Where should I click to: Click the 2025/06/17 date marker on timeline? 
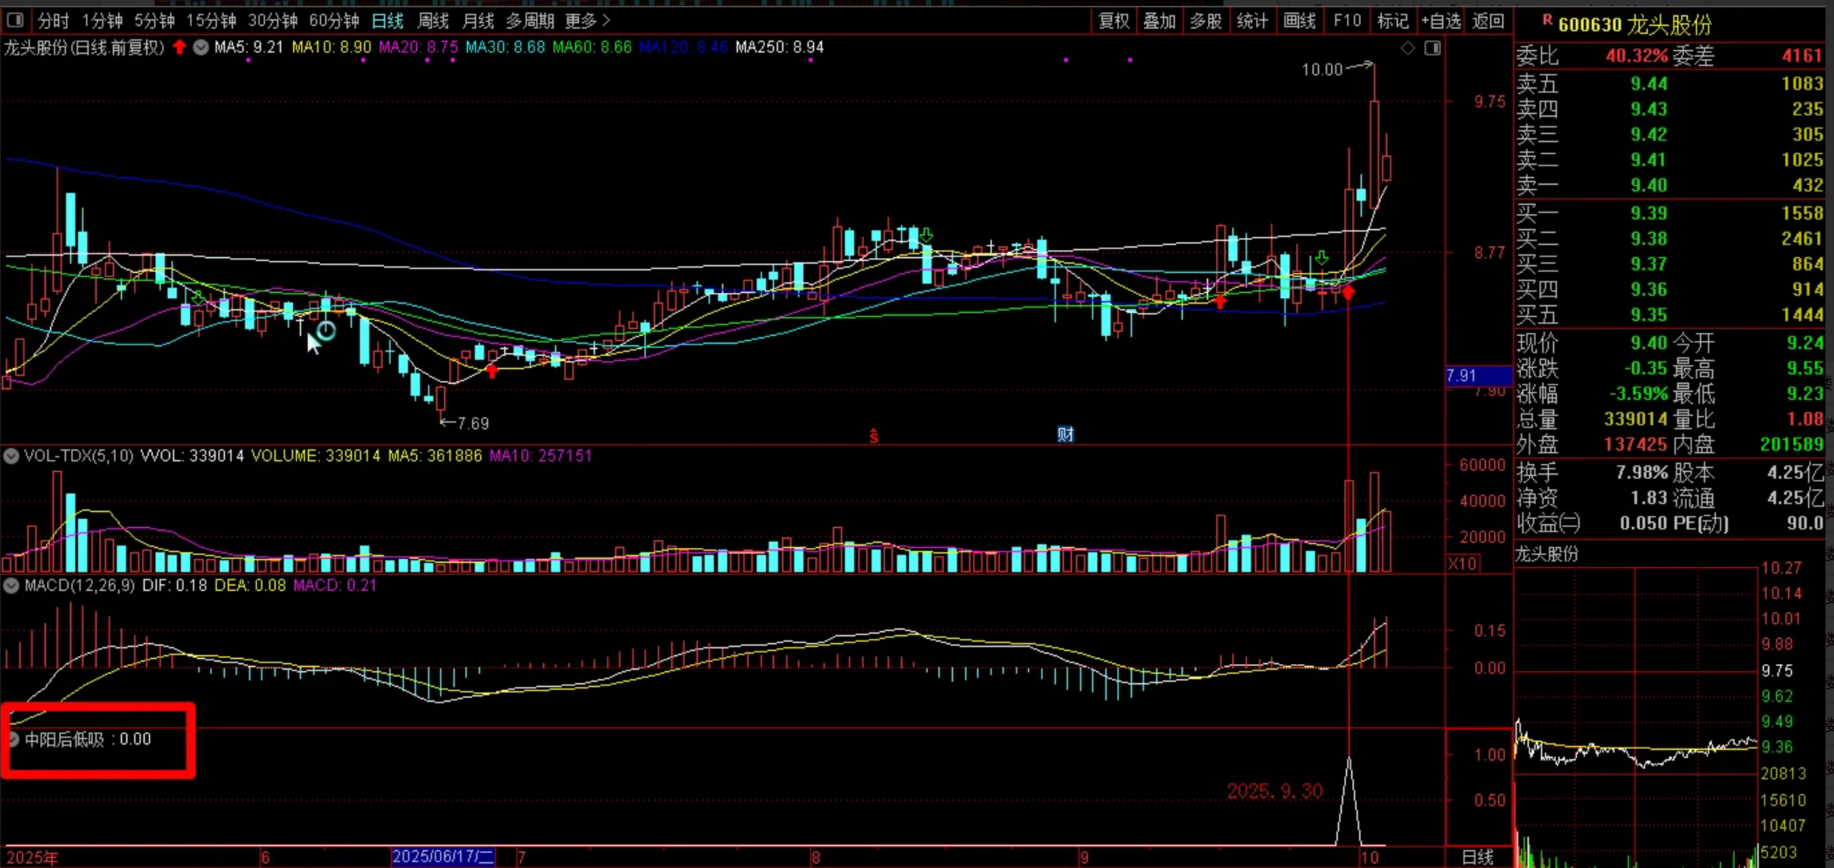click(x=443, y=857)
